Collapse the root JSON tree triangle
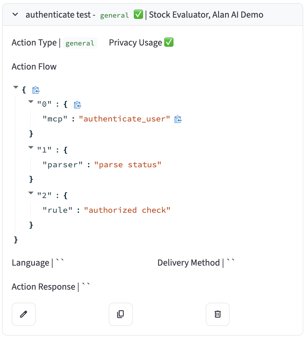The image size is (306, 339). (x=16, y=87)
